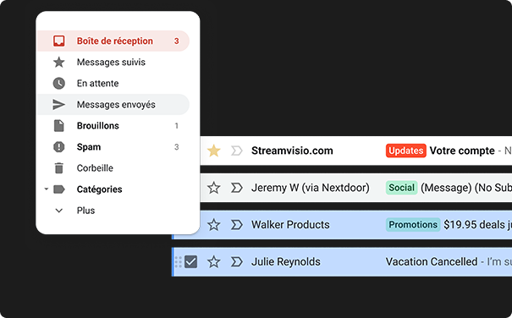Image resolution: width=512 pixels, height=318 pixels.
Task: Go to the Spam folder label
Action: tap(89, 147)
